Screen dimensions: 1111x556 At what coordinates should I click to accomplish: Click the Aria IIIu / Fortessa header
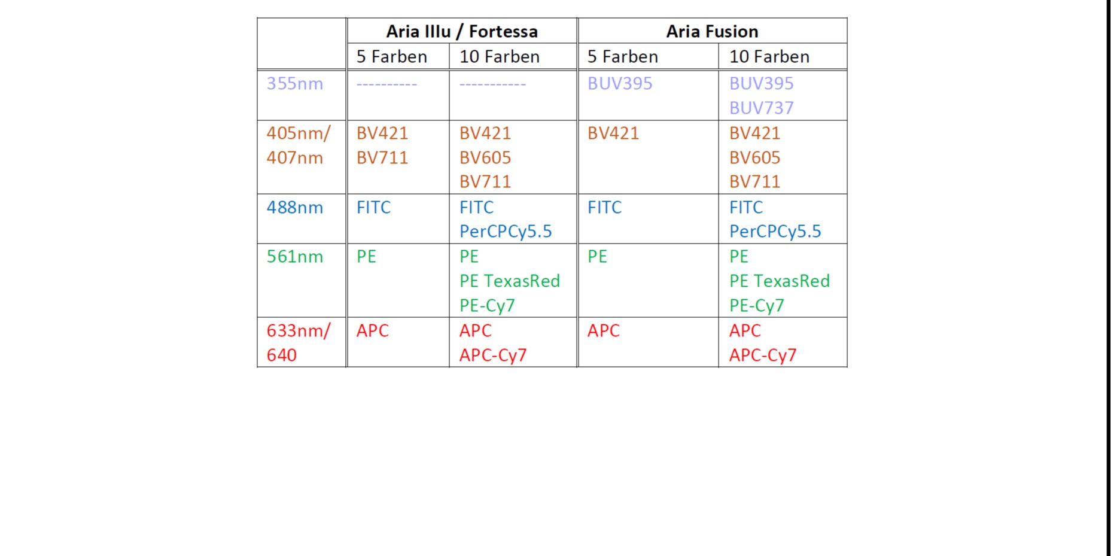pyautogui.click(x=461, y=31)
